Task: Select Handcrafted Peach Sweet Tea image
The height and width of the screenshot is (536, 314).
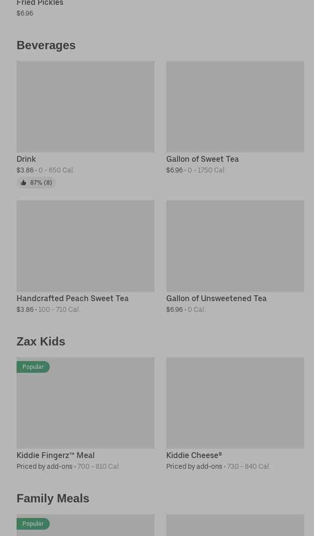Action: tap(85, 246)
